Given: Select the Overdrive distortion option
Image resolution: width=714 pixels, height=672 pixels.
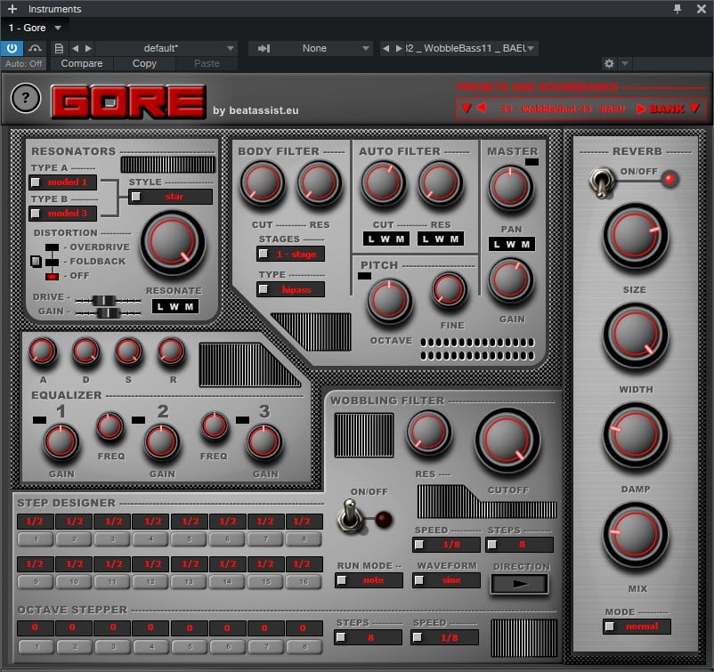Looking at the screenshot, I should 53,247.
